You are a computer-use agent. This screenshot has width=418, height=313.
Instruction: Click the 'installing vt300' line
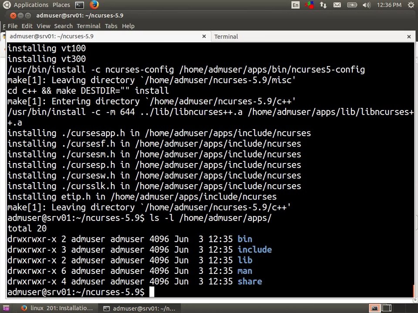[x=47, y=59]
